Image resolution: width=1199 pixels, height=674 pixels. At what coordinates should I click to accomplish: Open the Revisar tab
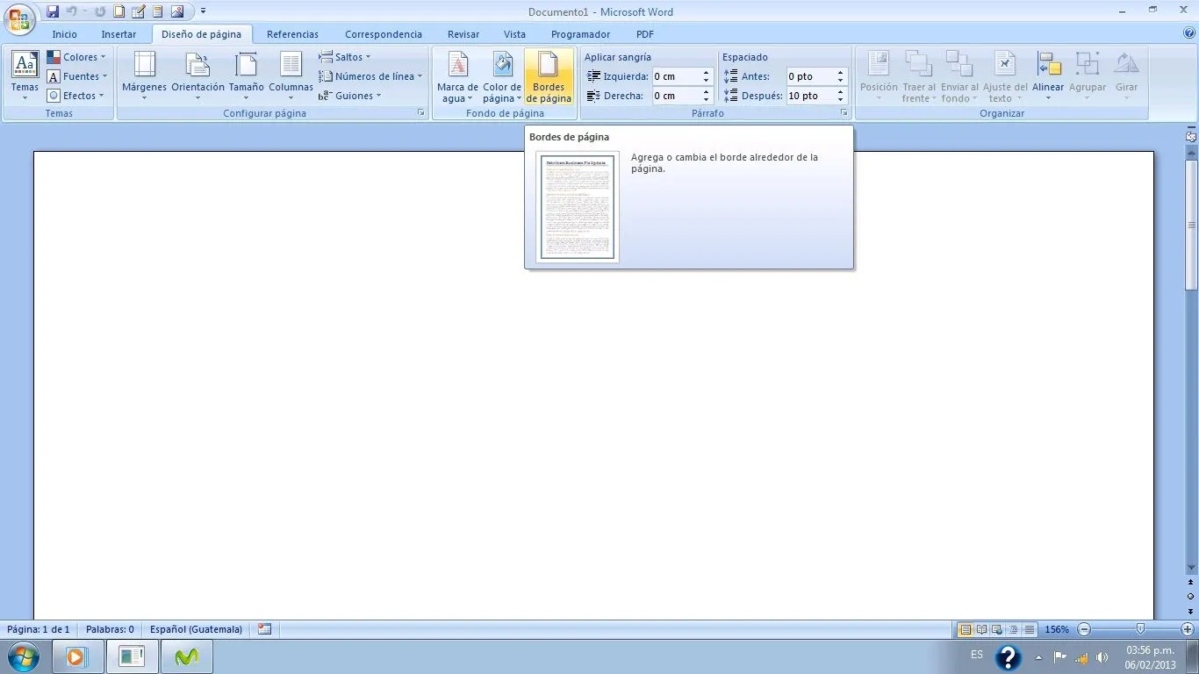pyautogui.click(x=463, y=34)
